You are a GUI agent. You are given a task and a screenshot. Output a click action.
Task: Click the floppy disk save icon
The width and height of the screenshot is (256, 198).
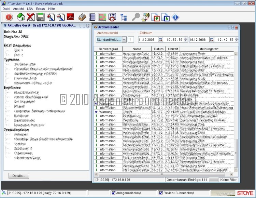pos(41,17)
